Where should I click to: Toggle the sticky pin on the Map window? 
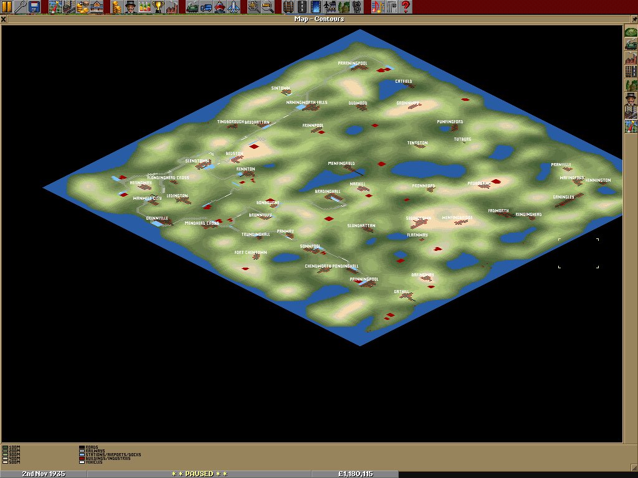tap(634, 19)
